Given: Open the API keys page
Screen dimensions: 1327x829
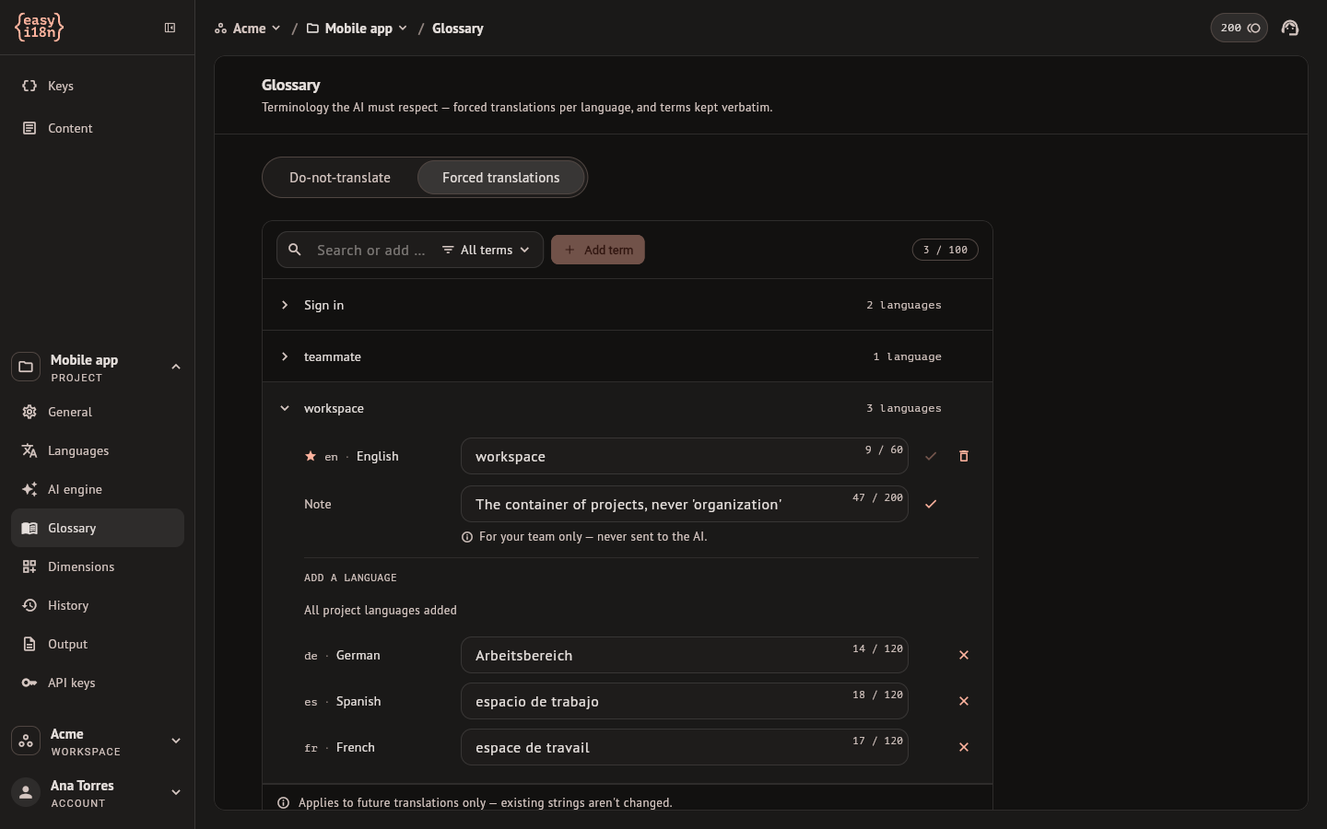Looking at the screenshot, I should [98, 683].
